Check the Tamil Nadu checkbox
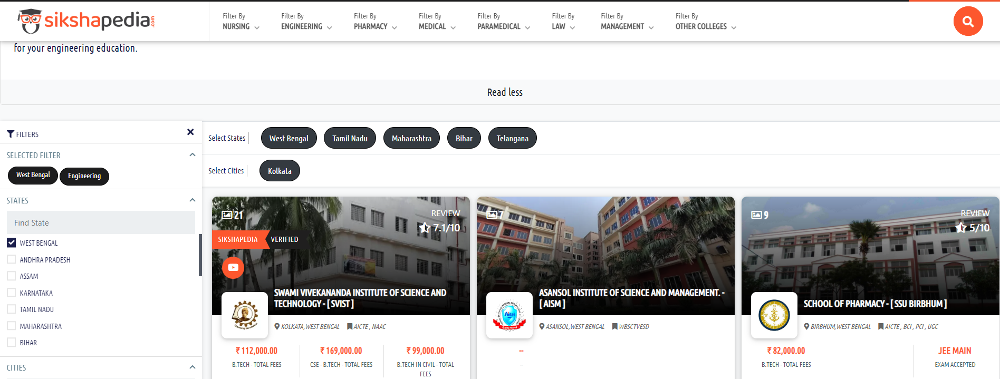Screen dimensions: 1000x379 [11, 309]
